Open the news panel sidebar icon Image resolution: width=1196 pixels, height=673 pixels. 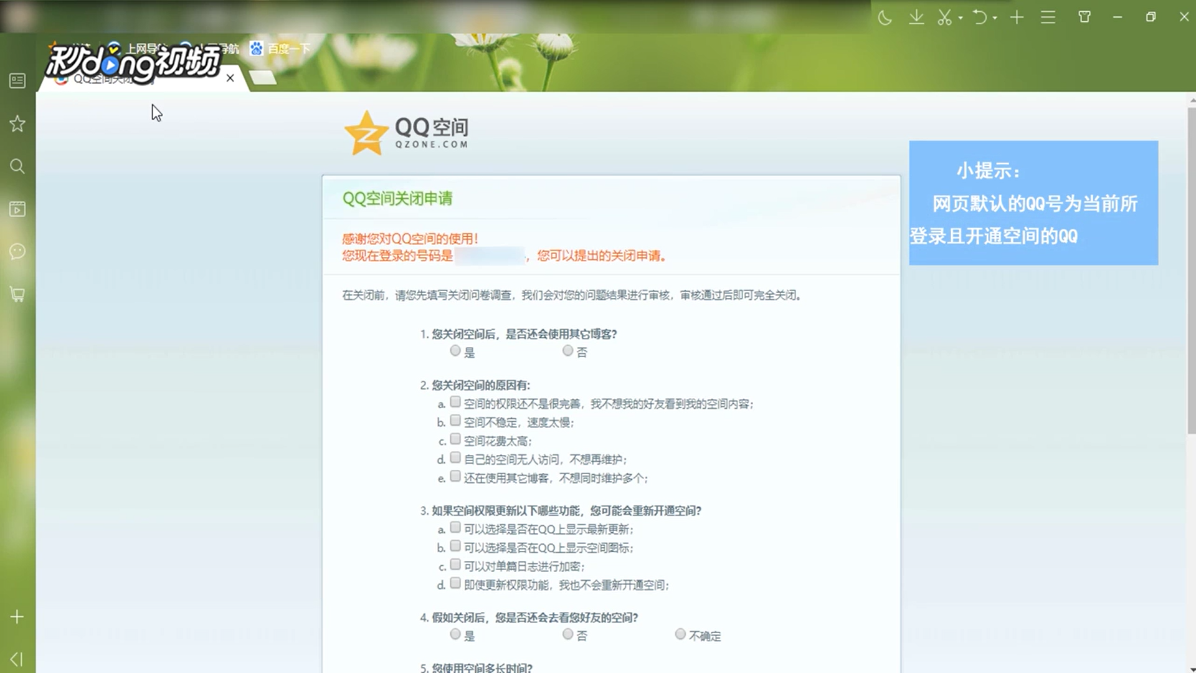pyautogui.click(x=17, y=80)
